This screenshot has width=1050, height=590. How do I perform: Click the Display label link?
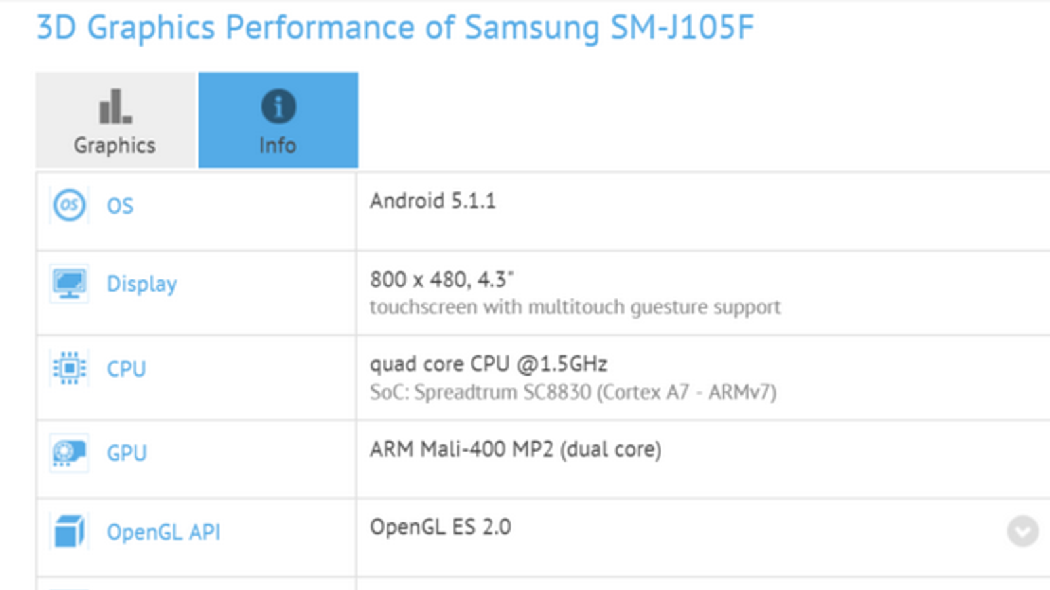[142, 284]
